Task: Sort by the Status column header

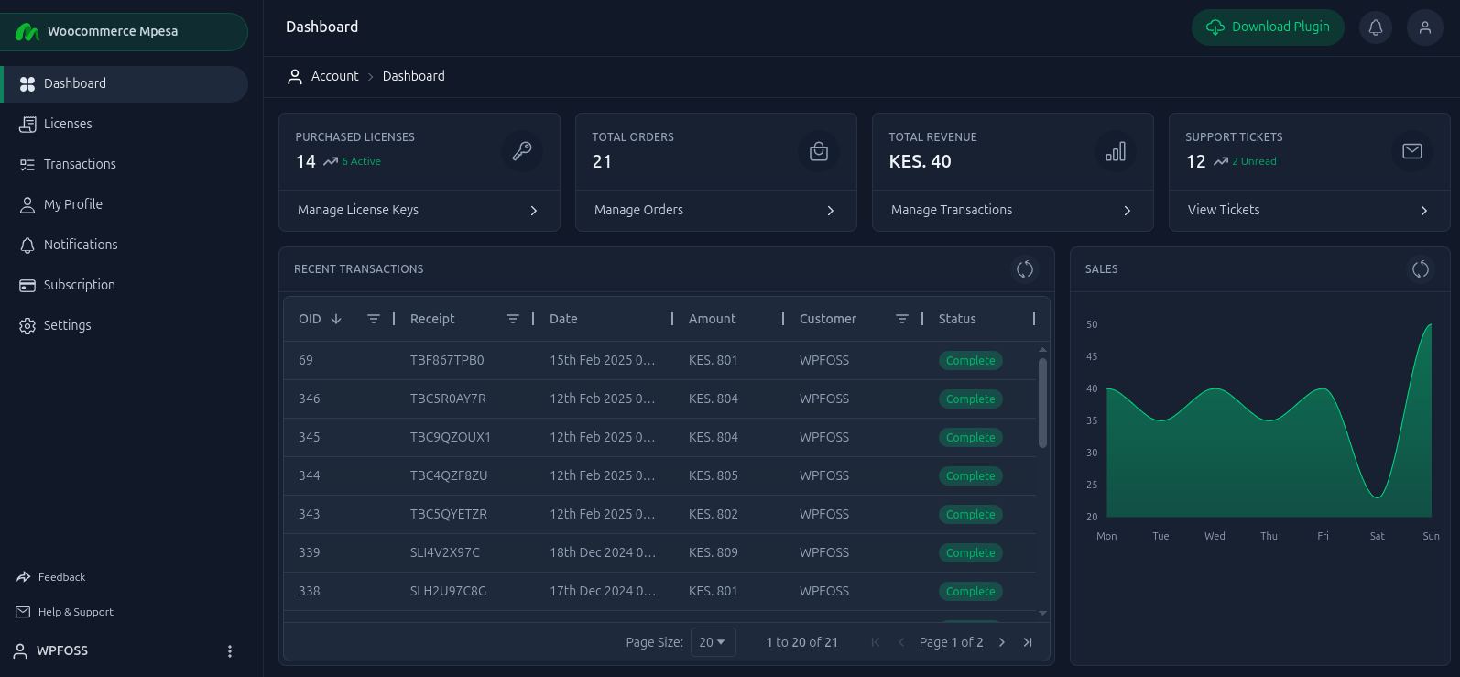Action: click(x=957, y=319)
